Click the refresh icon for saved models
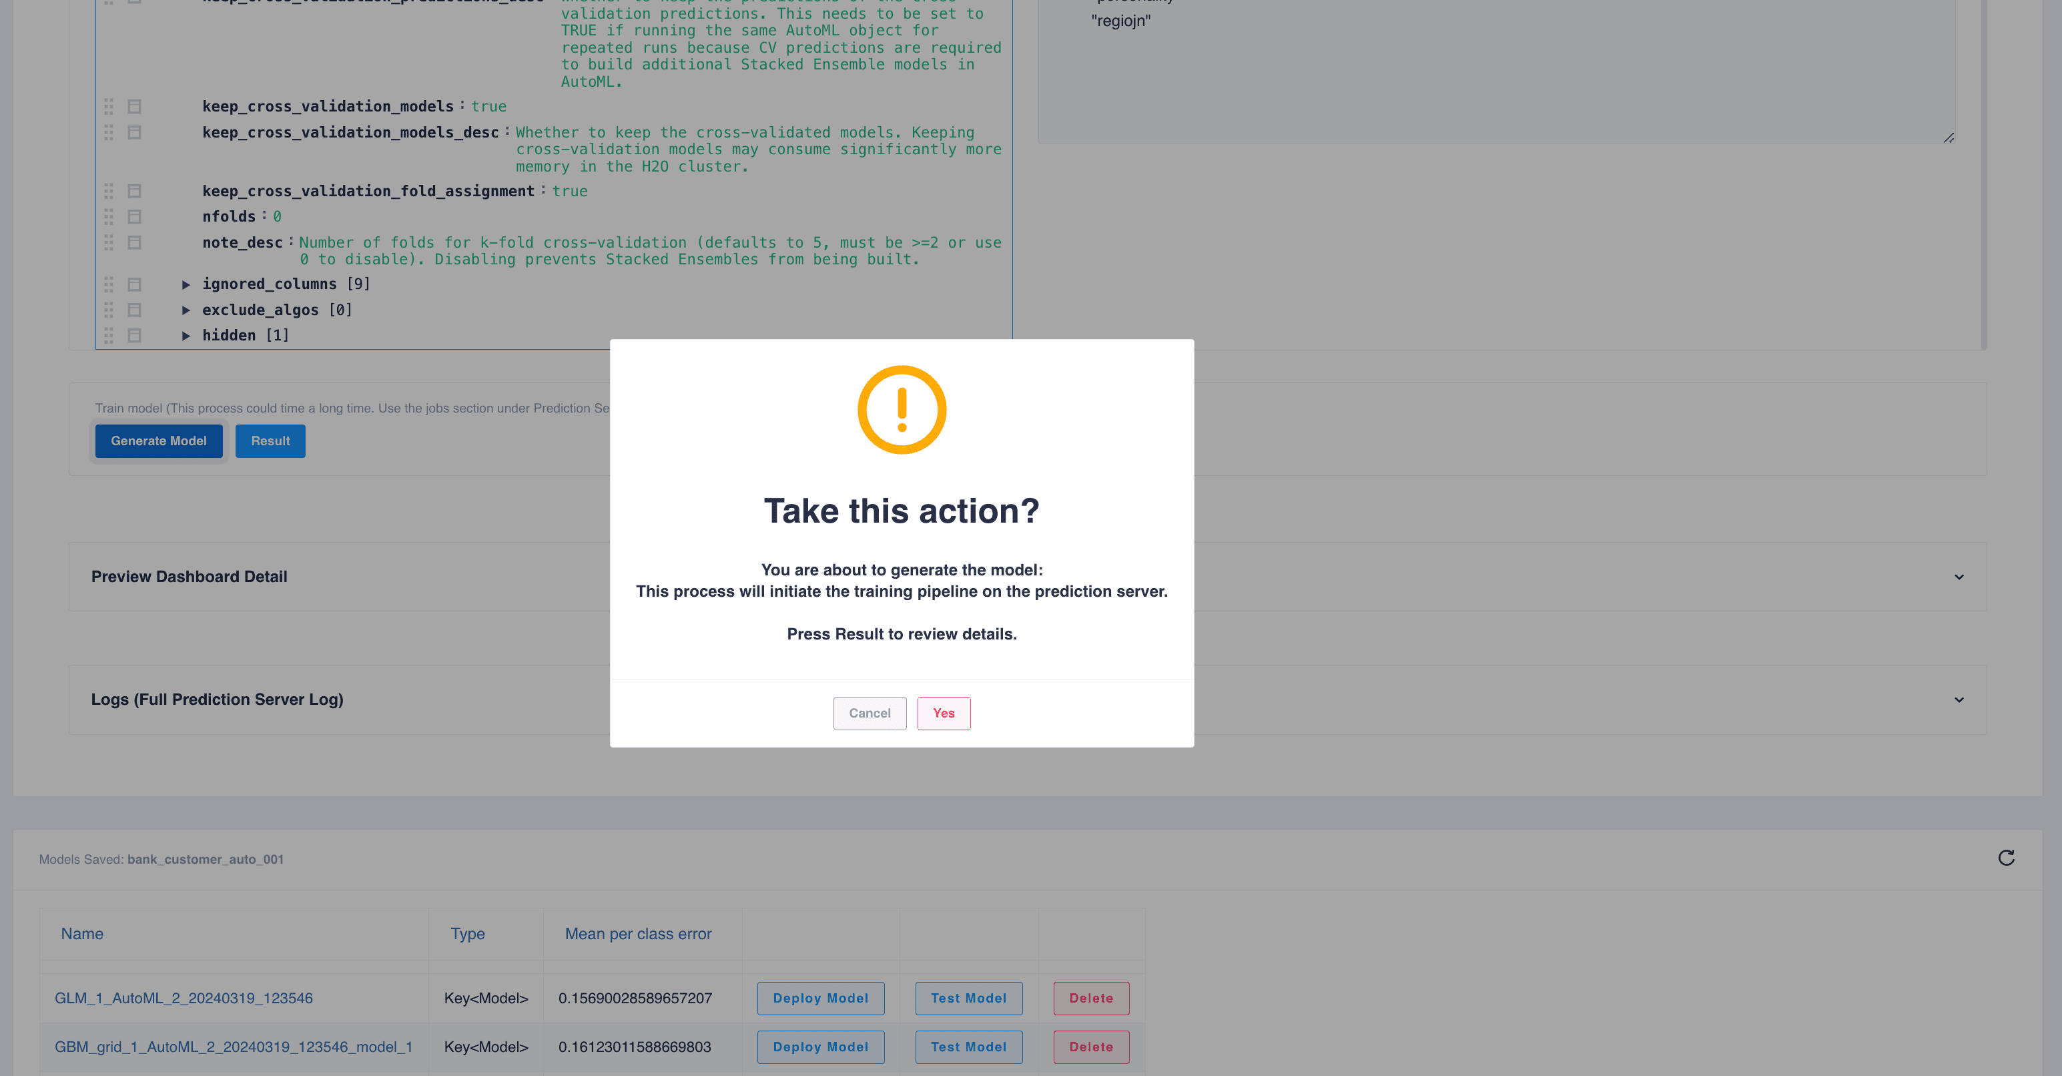Image resolution: width=2062 pixels, height=1076 pixels. (2005, 858)
